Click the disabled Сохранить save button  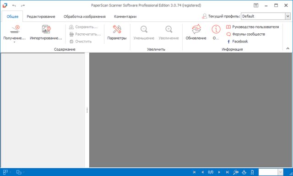click(x=83, y=27)
